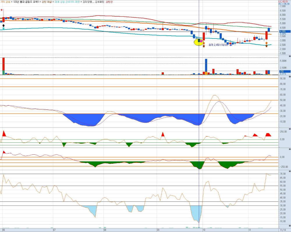Select the '상한선' legend label
This screenshot has height=232, width=291.
[109, 2]
